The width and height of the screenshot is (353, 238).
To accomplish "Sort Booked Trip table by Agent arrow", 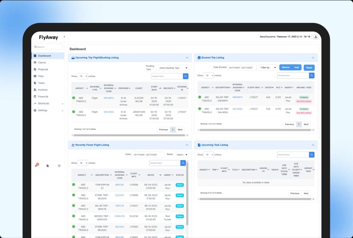I will [292, 88].
